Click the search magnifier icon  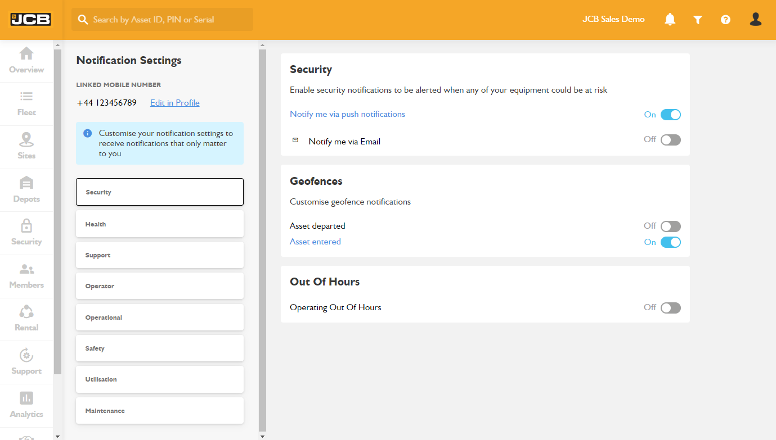pyautogui.click(x=83, y=20)
